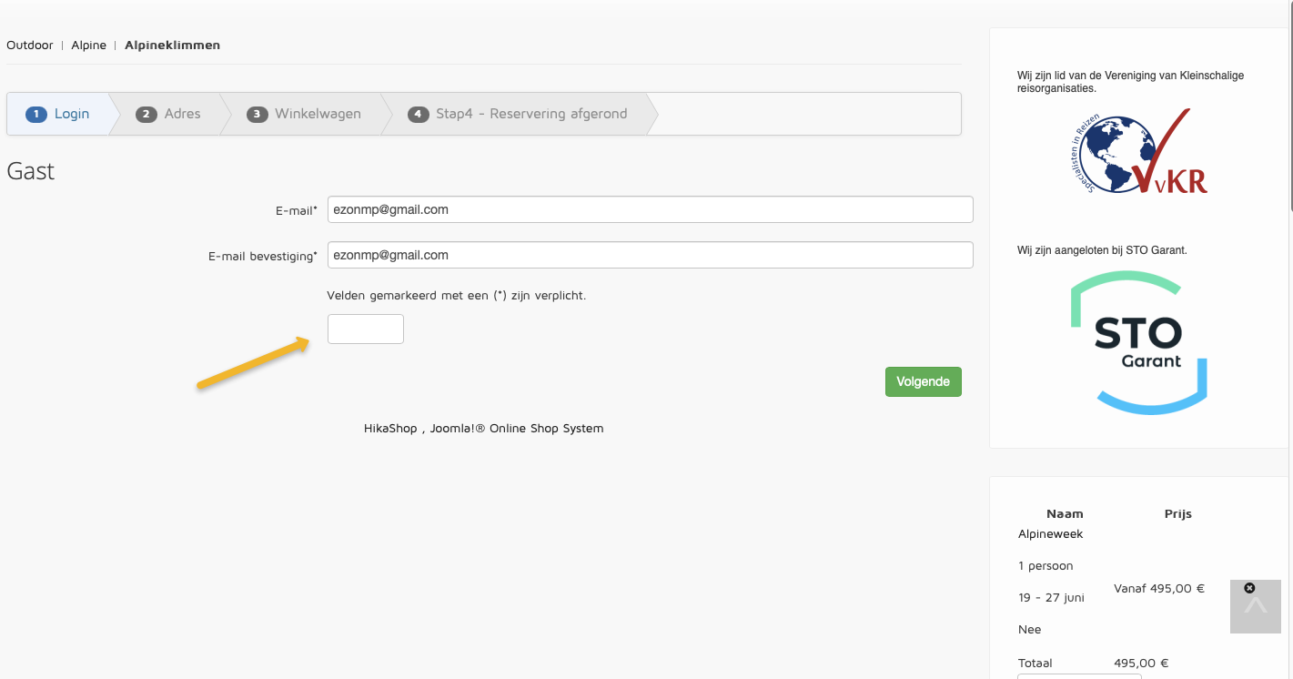Viewport: 1293px width, 679px height.
Task: Select step 1 Login tab
Action: pos(60,114)
